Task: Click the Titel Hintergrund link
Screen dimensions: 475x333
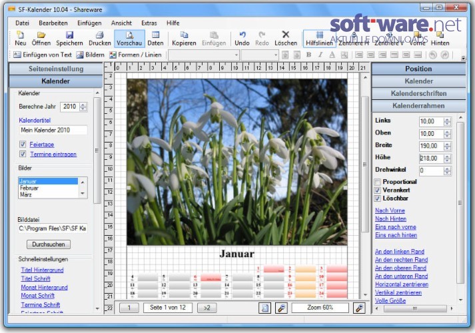Action: click(x=42, y=270)
